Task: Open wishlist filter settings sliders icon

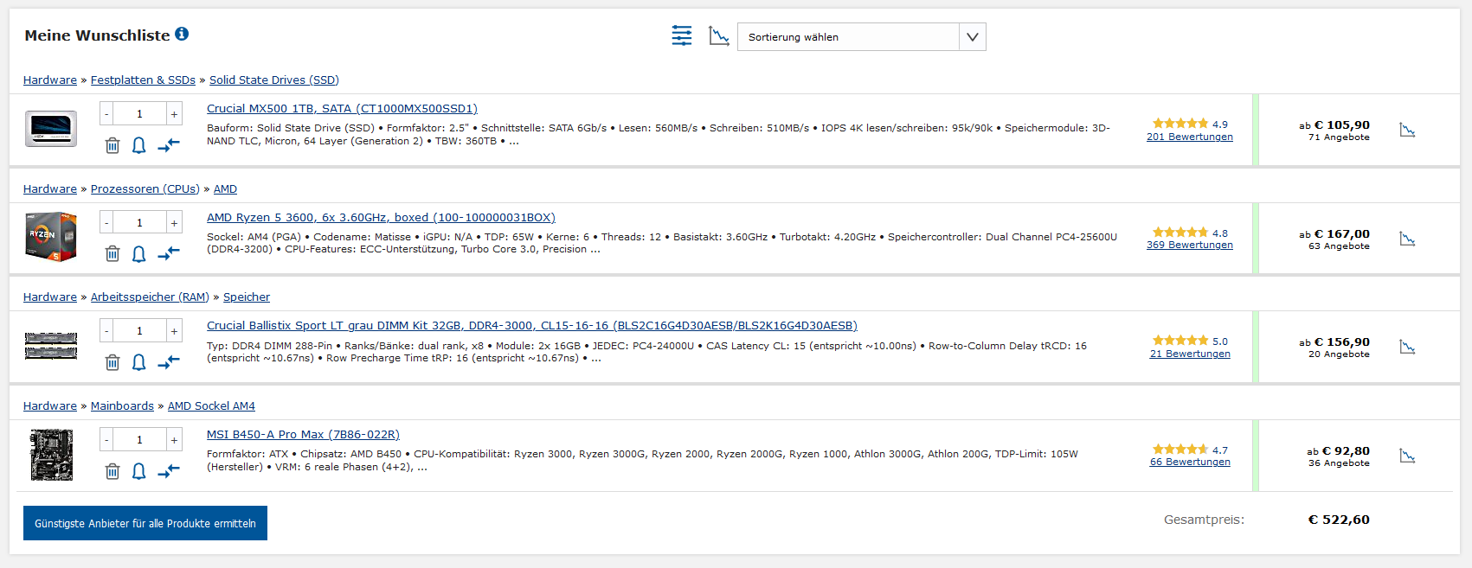Action: tap(682, 35)
